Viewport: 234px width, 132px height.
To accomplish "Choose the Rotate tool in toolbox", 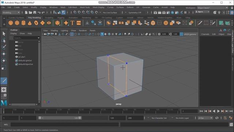I will point(4,60).
